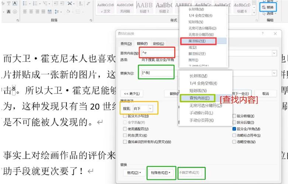Increase paragraph indent
Viewport: 288px width, 184px height.
[x=62, y=4]
